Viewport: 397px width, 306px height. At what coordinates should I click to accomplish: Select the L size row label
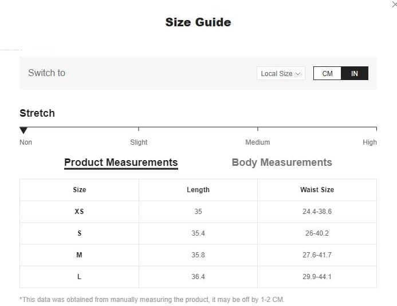pyautogui.click(x=79, y=277)
